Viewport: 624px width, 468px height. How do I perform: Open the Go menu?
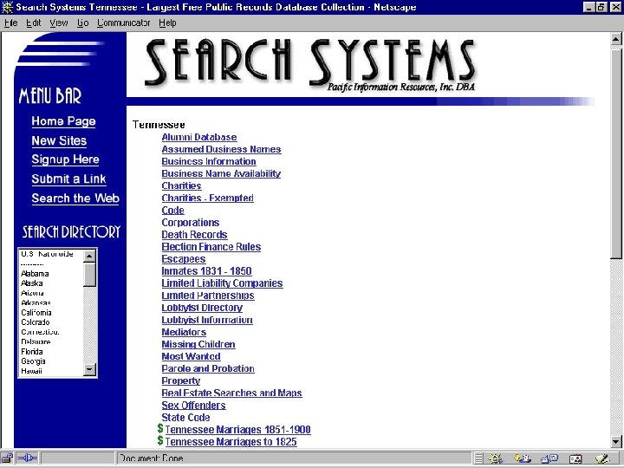tap(83, 23)
